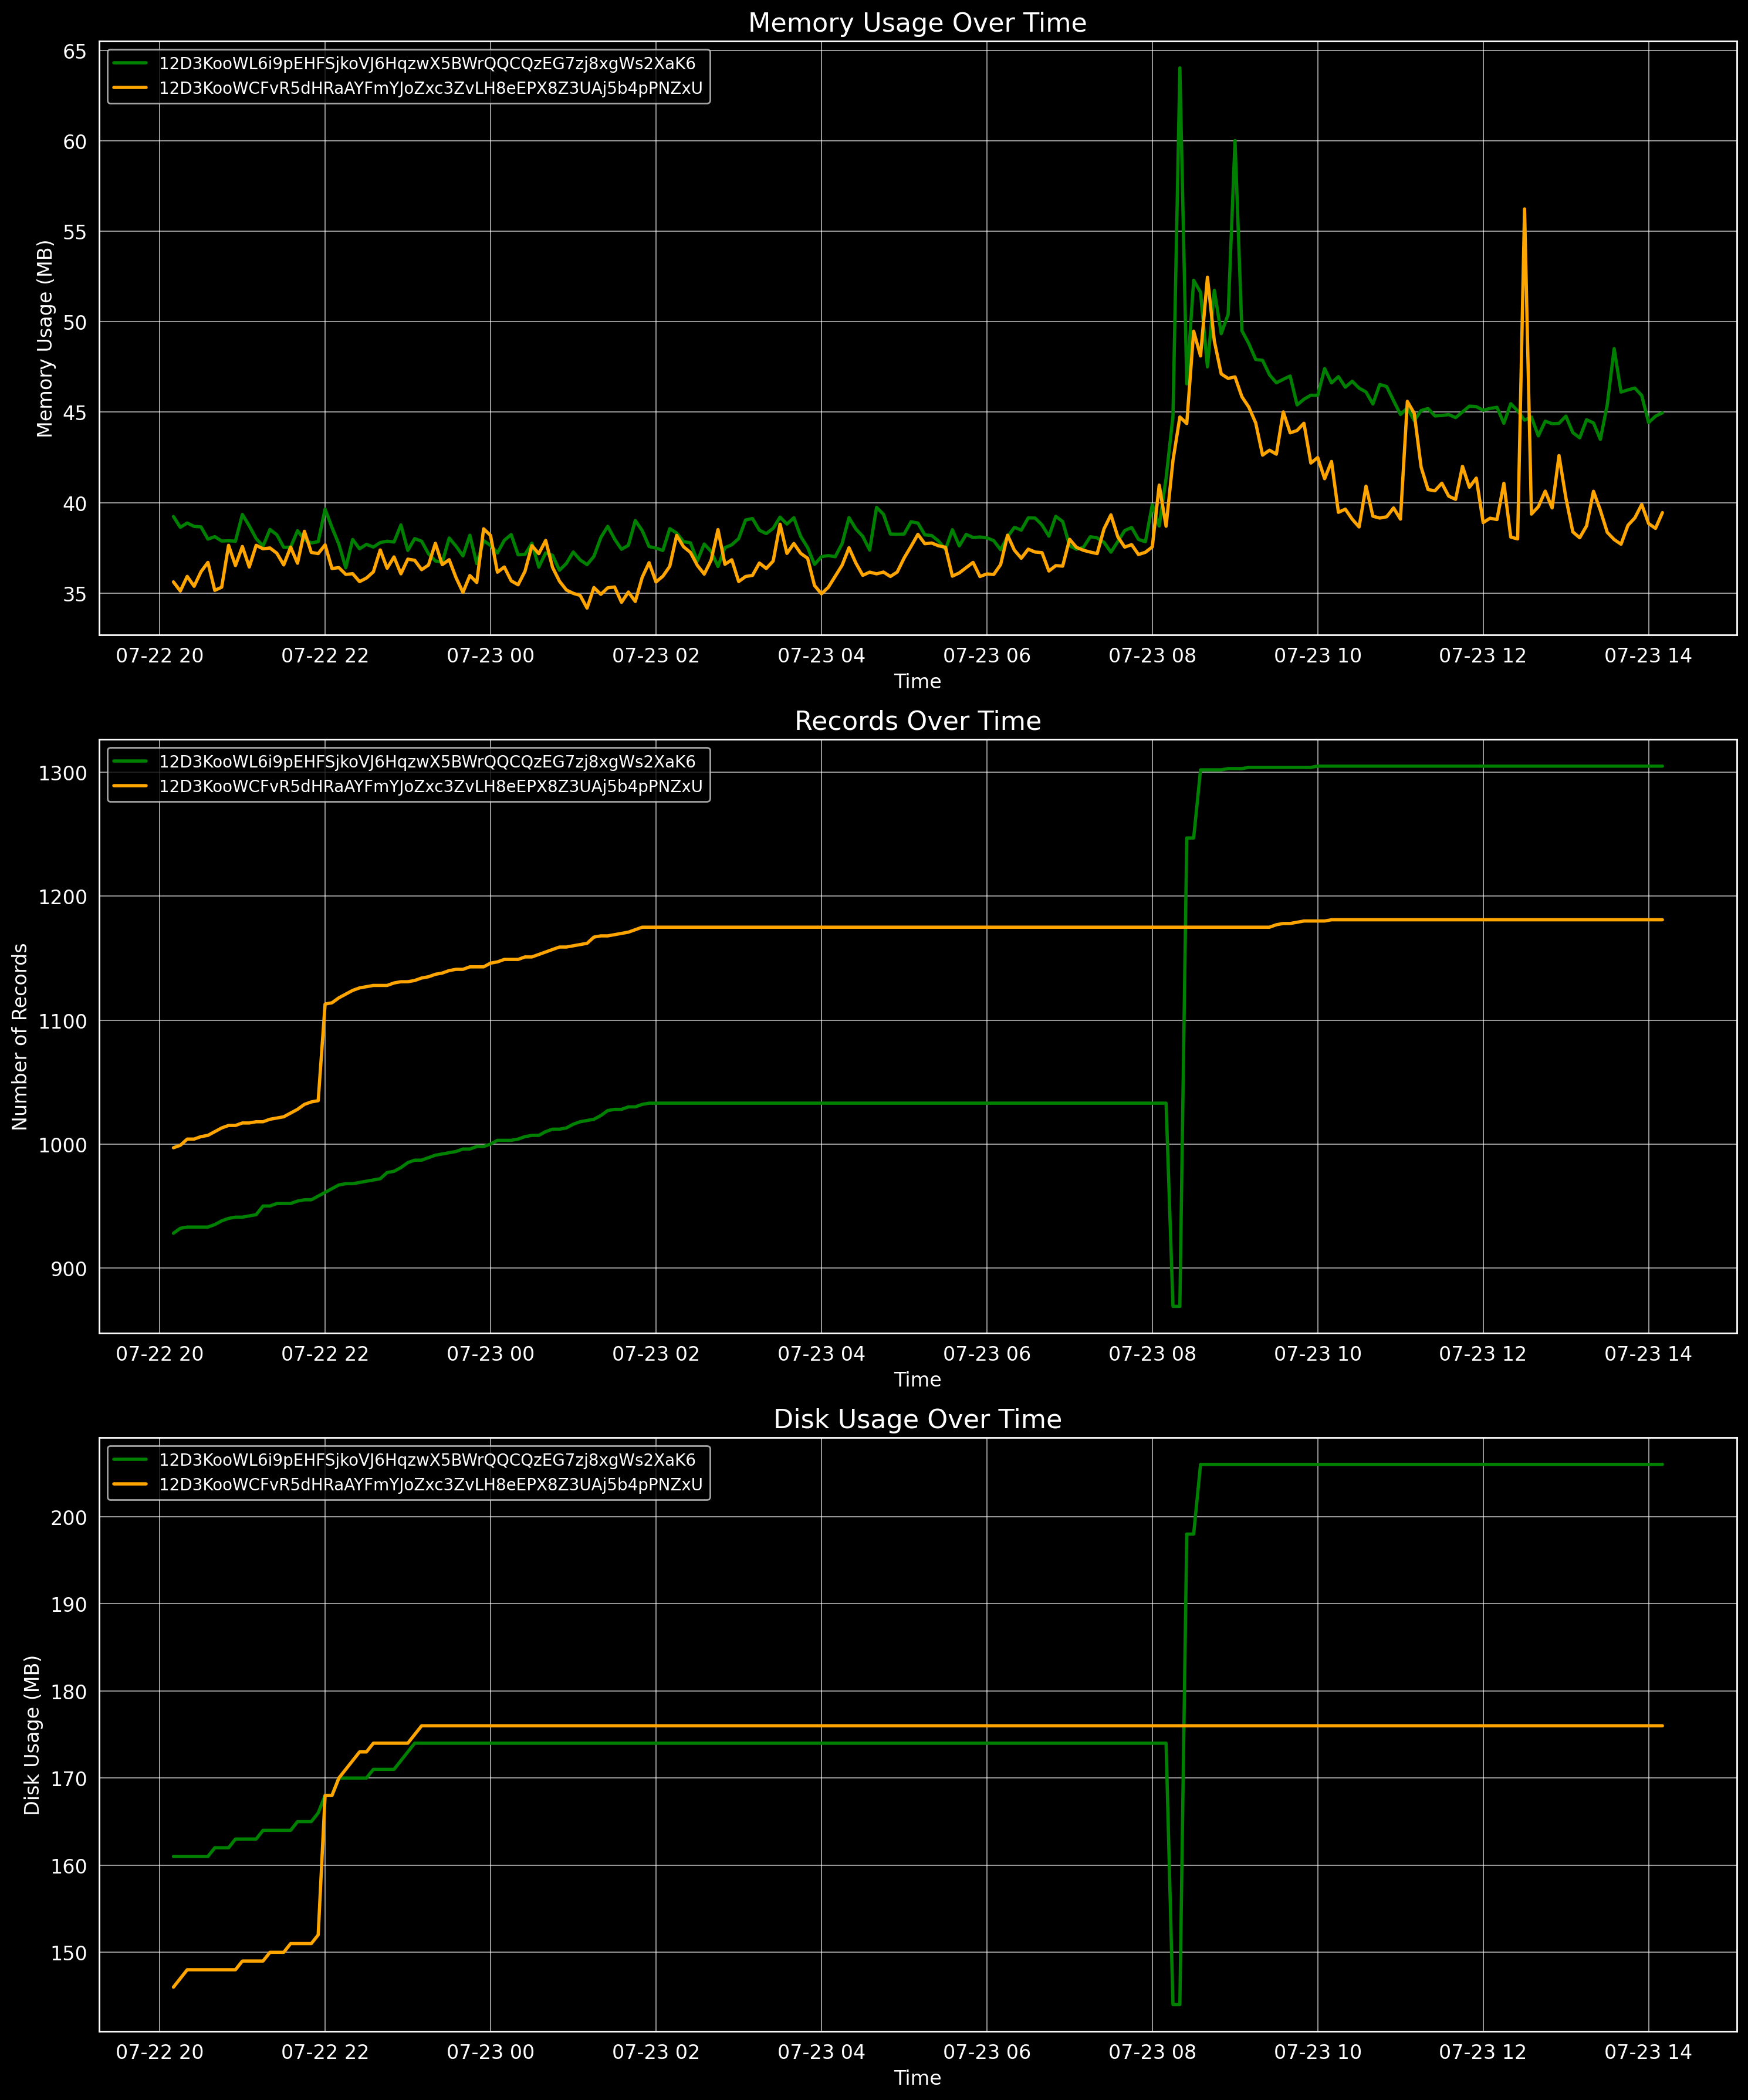
Task: Click the "170" tick on the Disk chart
Action: (69, 1779)
